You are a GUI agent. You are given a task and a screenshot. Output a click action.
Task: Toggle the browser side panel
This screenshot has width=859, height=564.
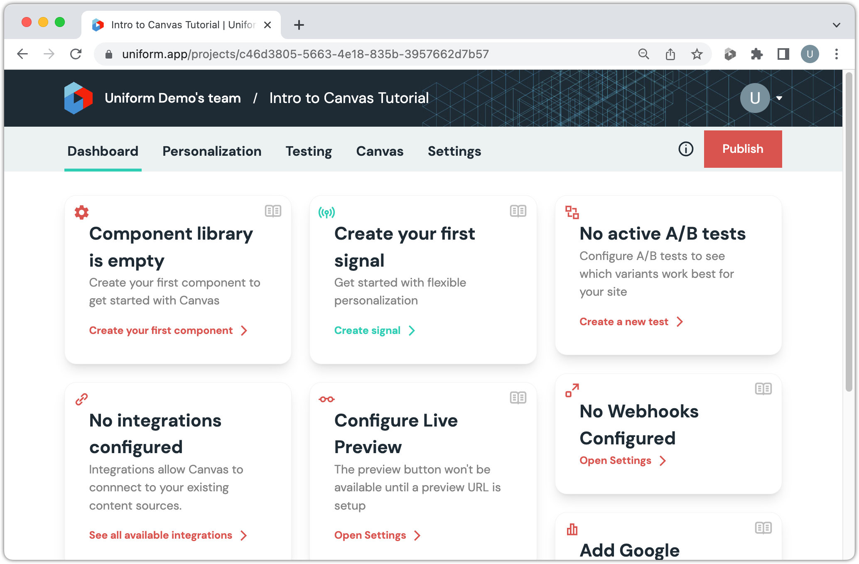[x=783, y=54]
